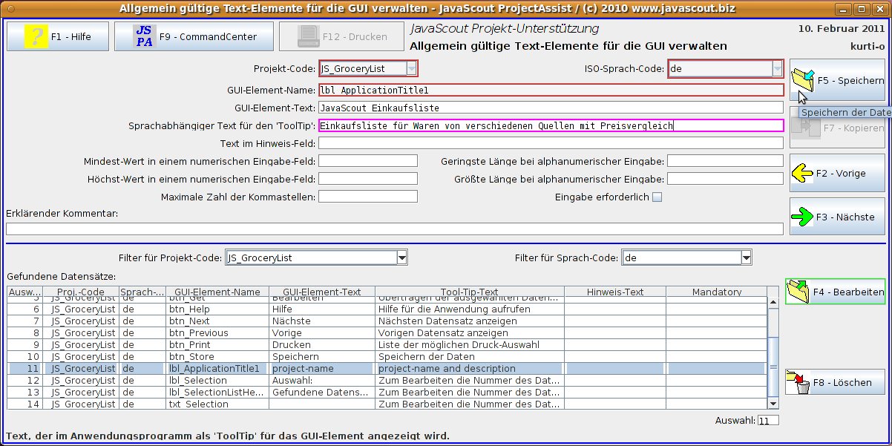Expand the 'Filter für Projekt-Code' combo box

click(402, 258)
